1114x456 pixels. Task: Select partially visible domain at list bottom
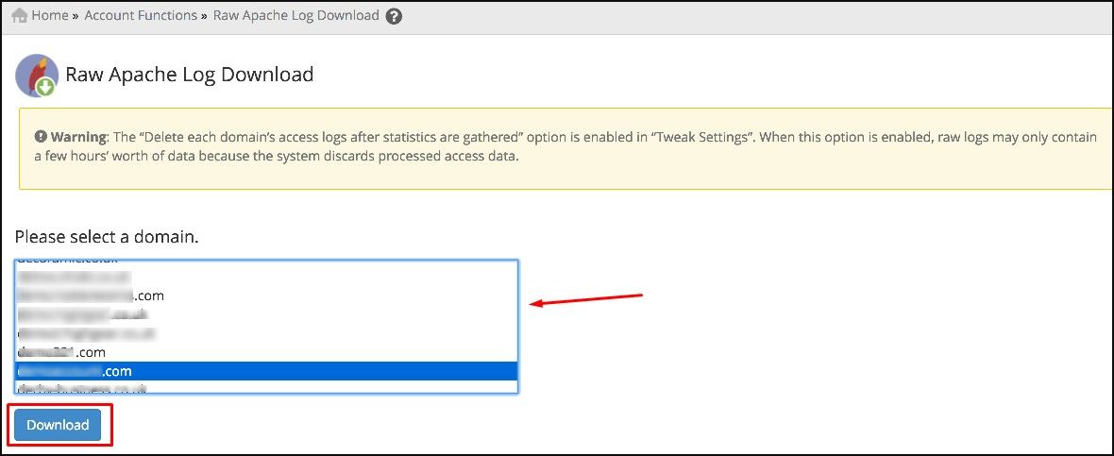point(266,387)
